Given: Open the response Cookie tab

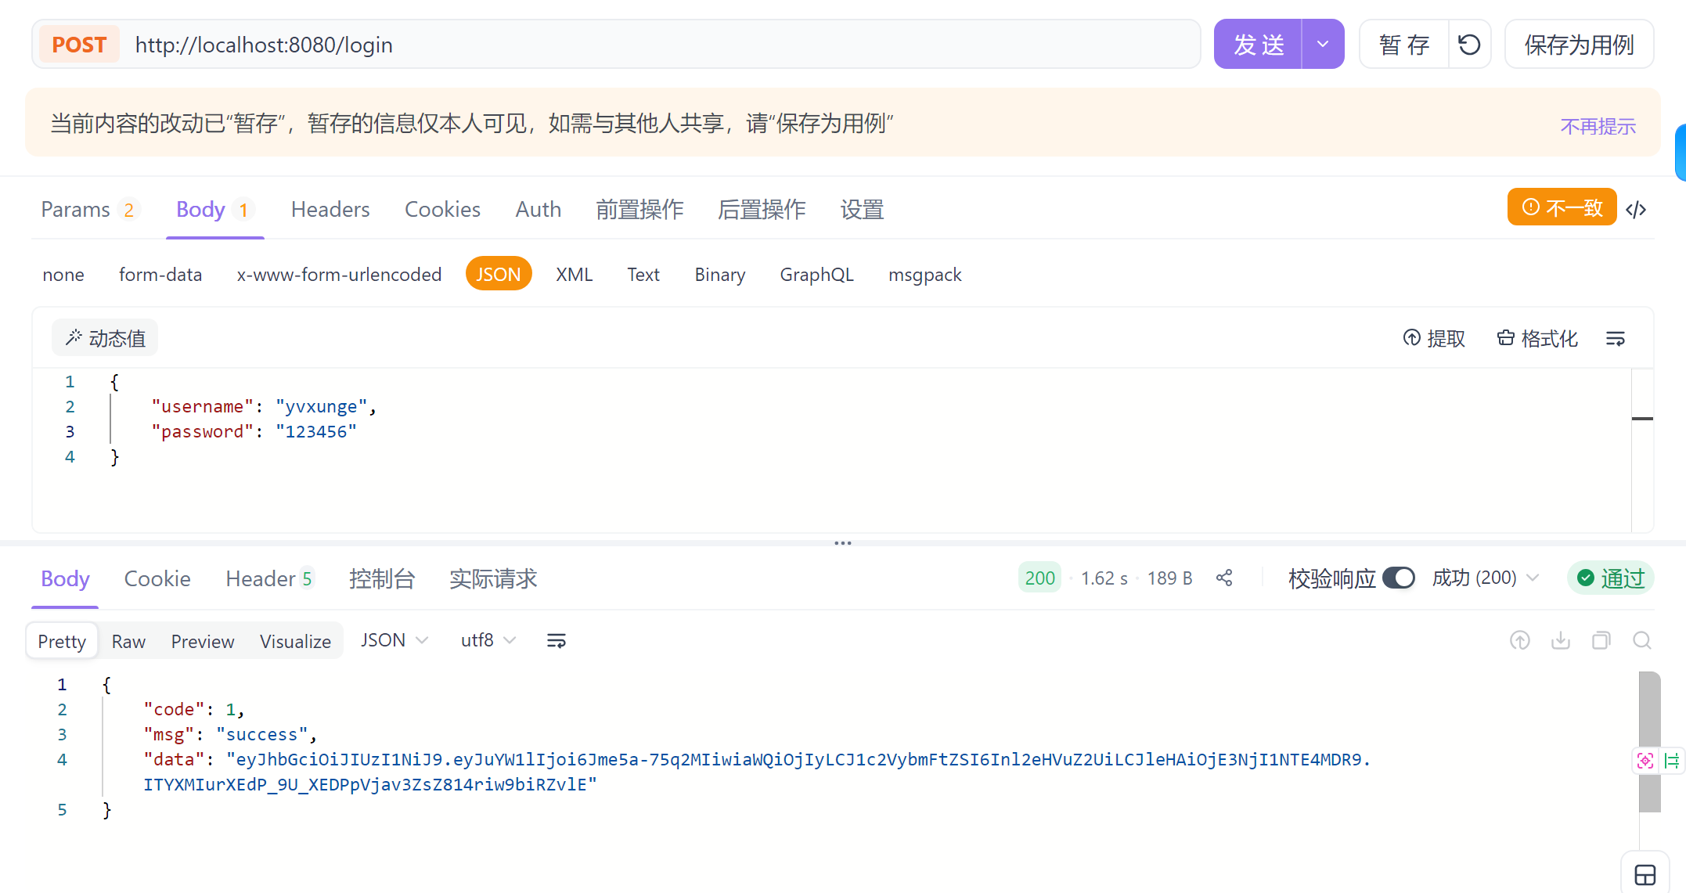Looking at the screenshot, I should (157, 579).
